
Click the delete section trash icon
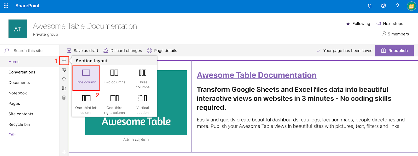point(64,98)
